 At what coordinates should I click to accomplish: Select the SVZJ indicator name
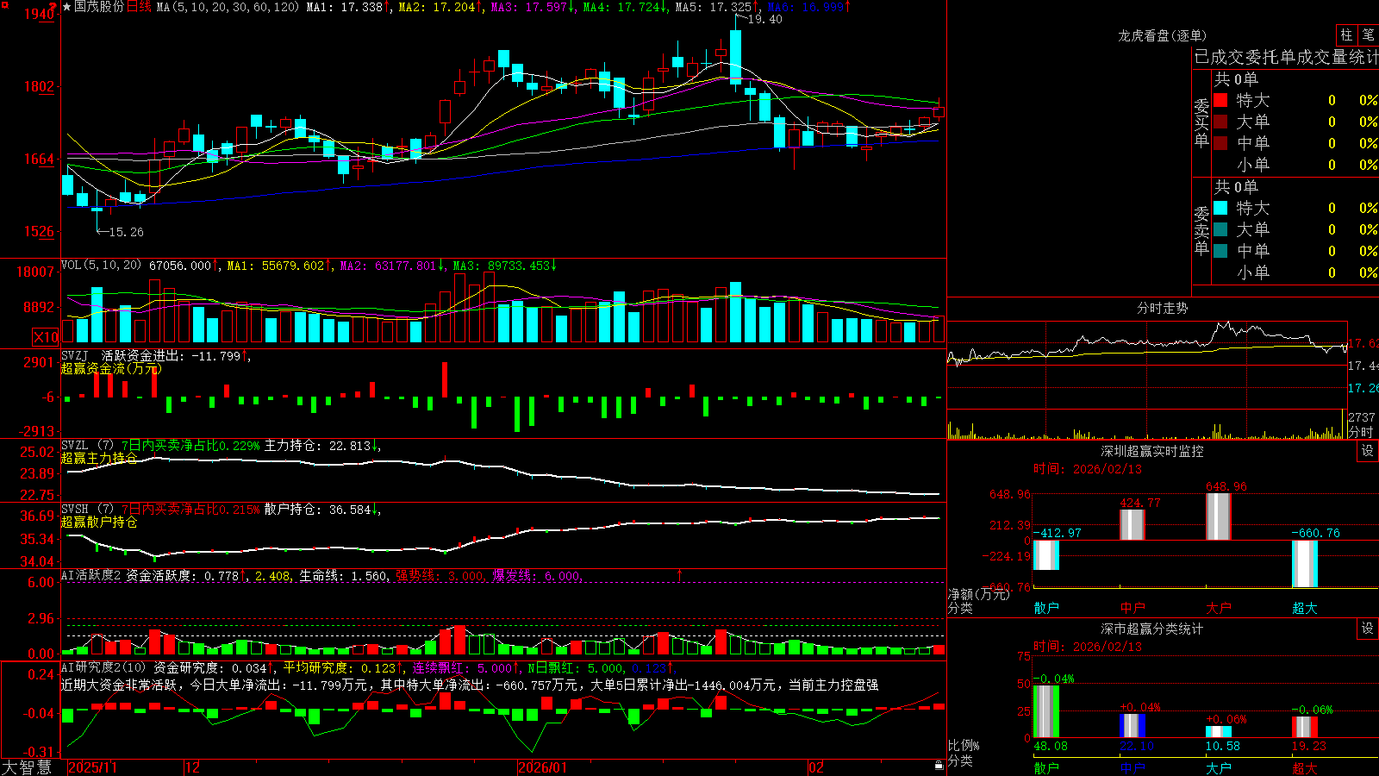click(x=75, y=356)
